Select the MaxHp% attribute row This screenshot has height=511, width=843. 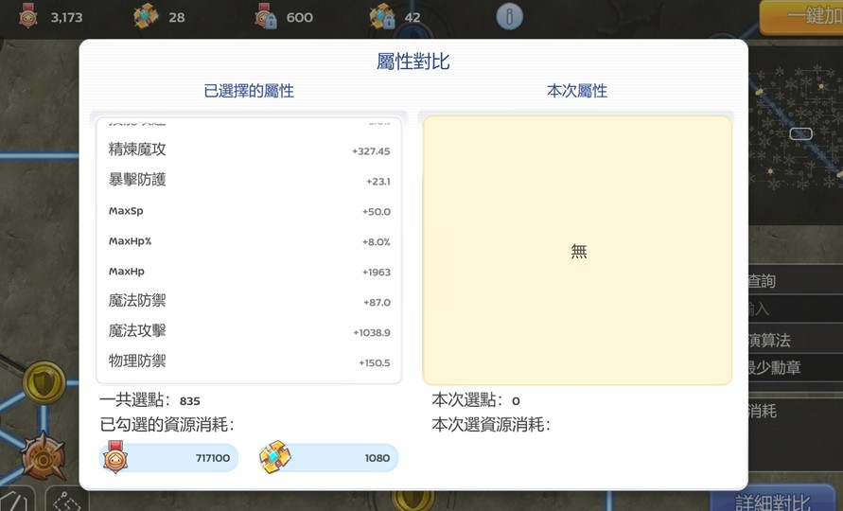[x=249, y=241]
